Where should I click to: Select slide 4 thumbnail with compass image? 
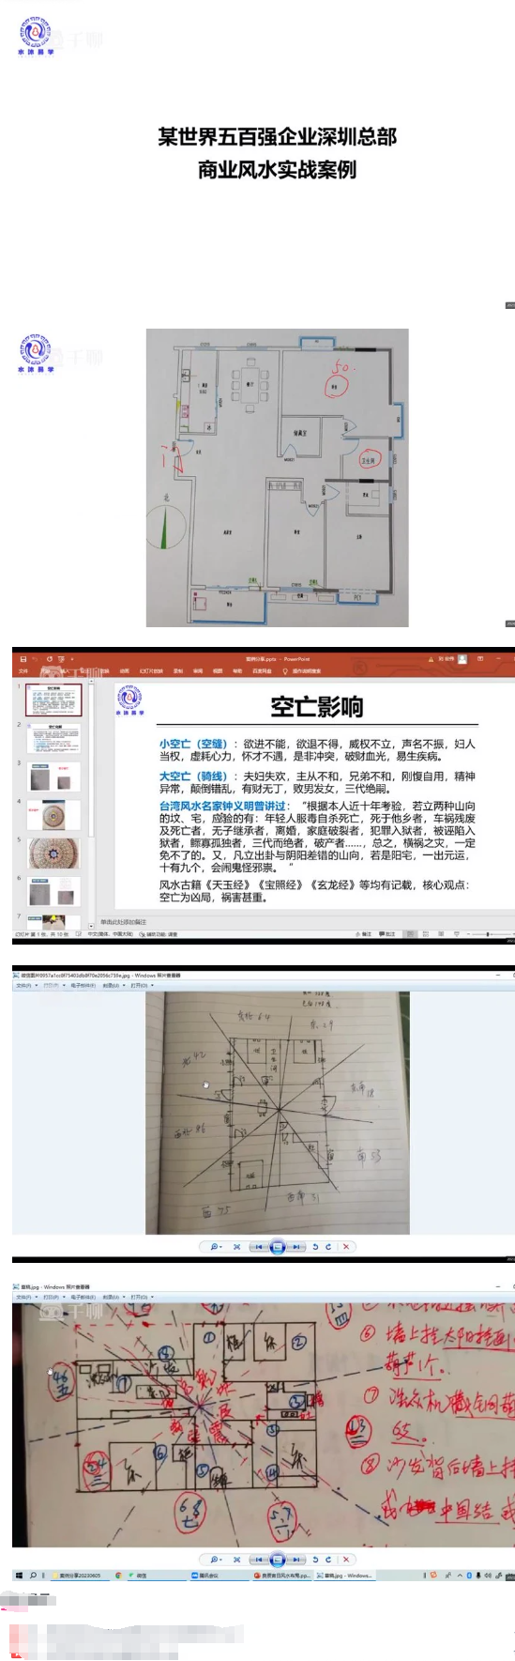54,816
